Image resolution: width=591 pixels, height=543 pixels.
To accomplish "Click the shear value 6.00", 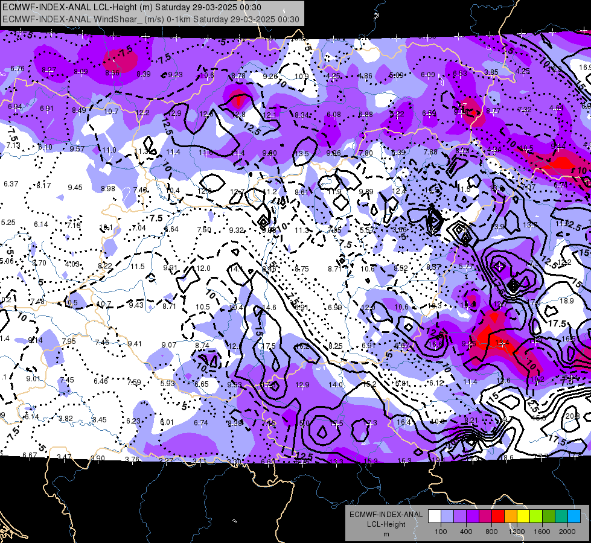I will [x=428, y=75].
